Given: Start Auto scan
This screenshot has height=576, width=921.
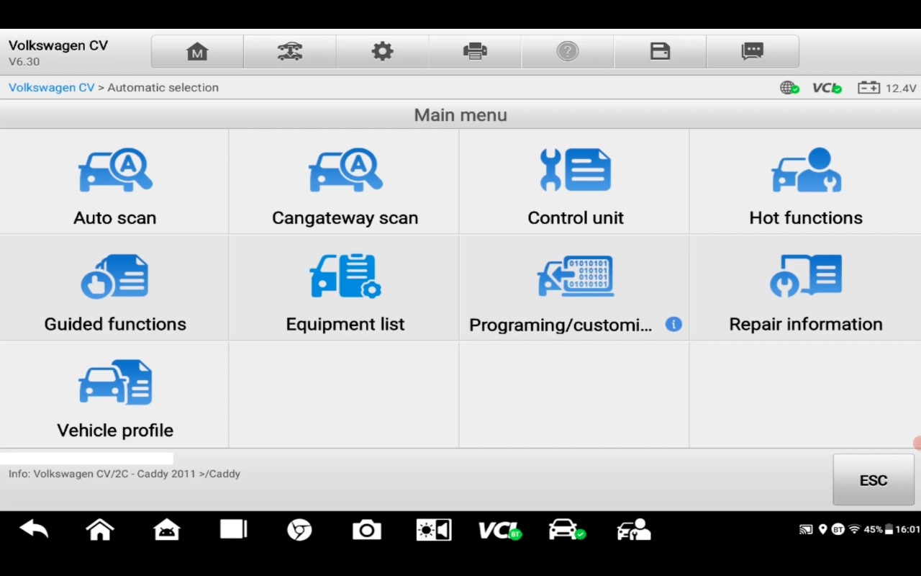Looking at the screenshot, I should coord(114,181).
